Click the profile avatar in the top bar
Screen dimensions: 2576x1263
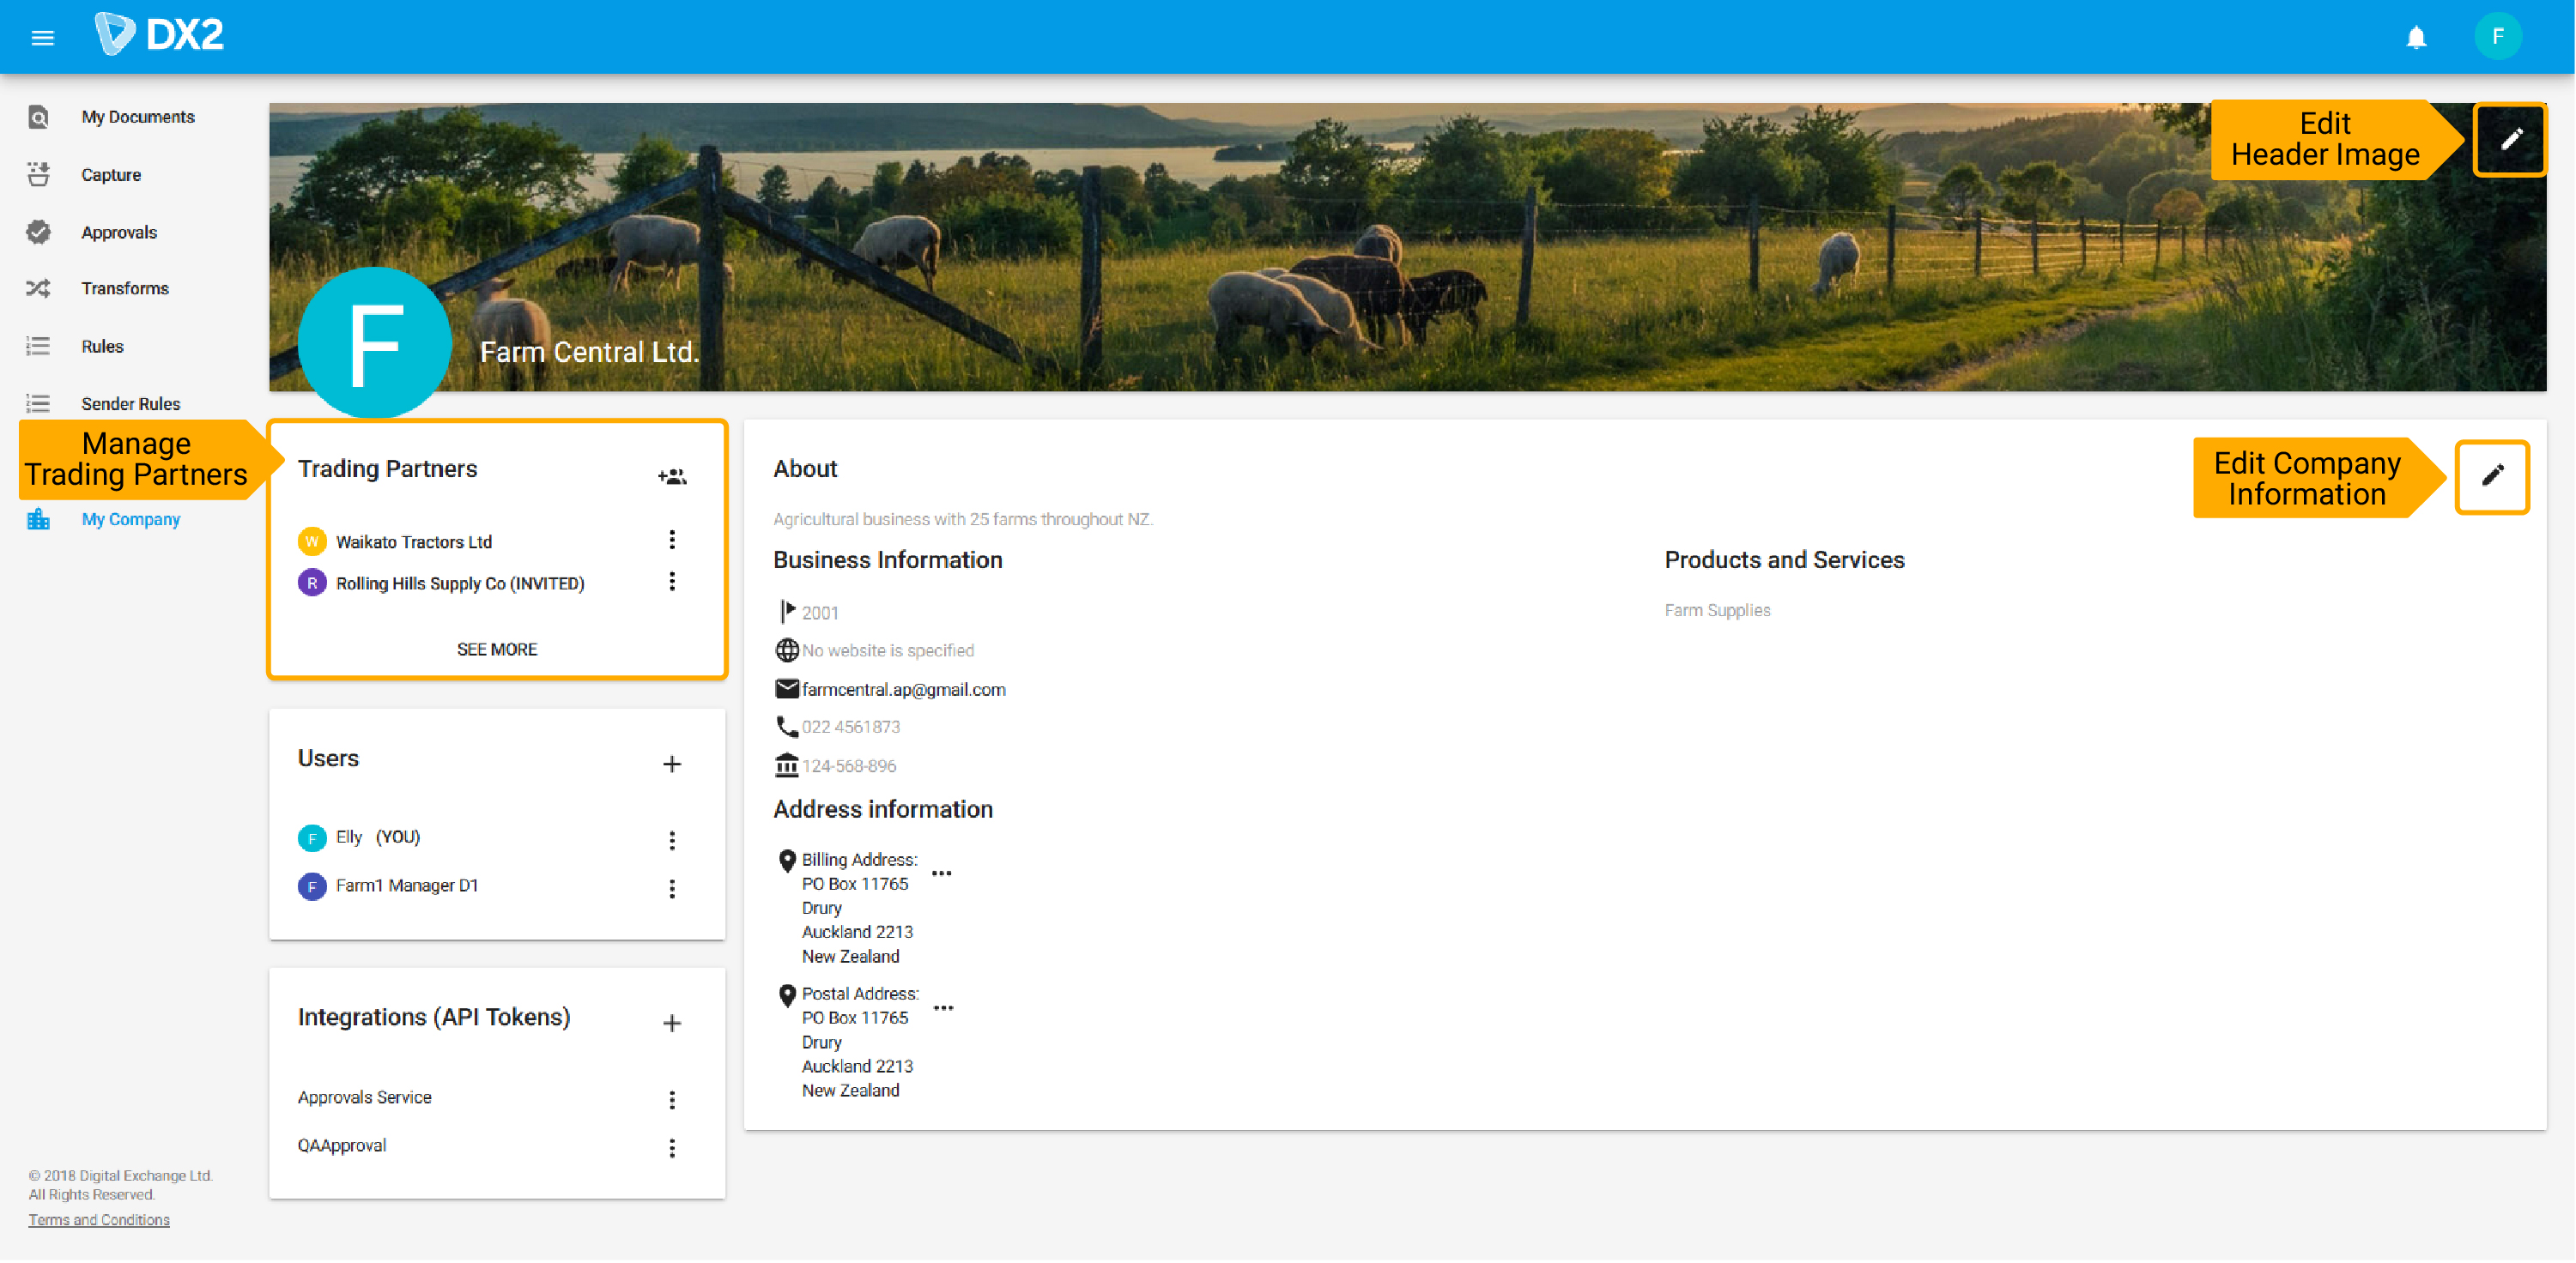(2498, 37)
